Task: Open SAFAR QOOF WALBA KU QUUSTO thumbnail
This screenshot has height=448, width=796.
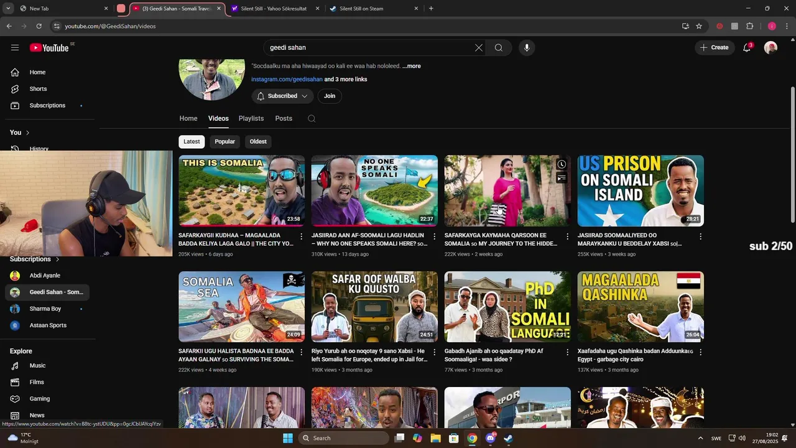Action: [x=374, y=307]
